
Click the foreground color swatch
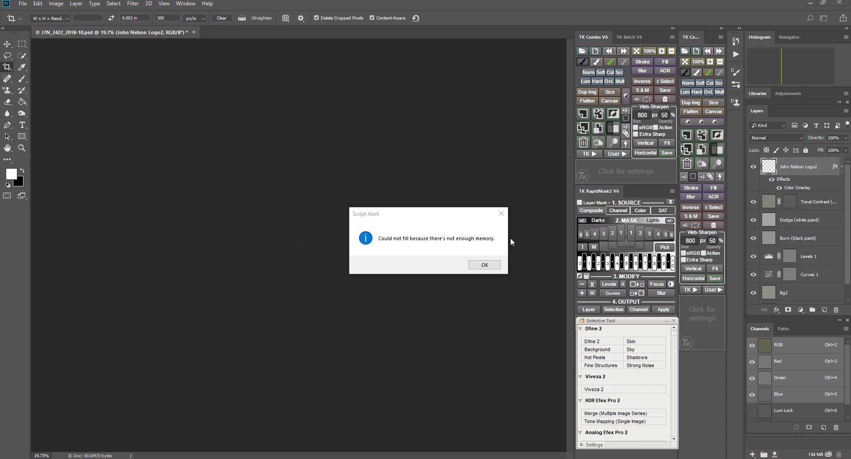pos(11,174)
